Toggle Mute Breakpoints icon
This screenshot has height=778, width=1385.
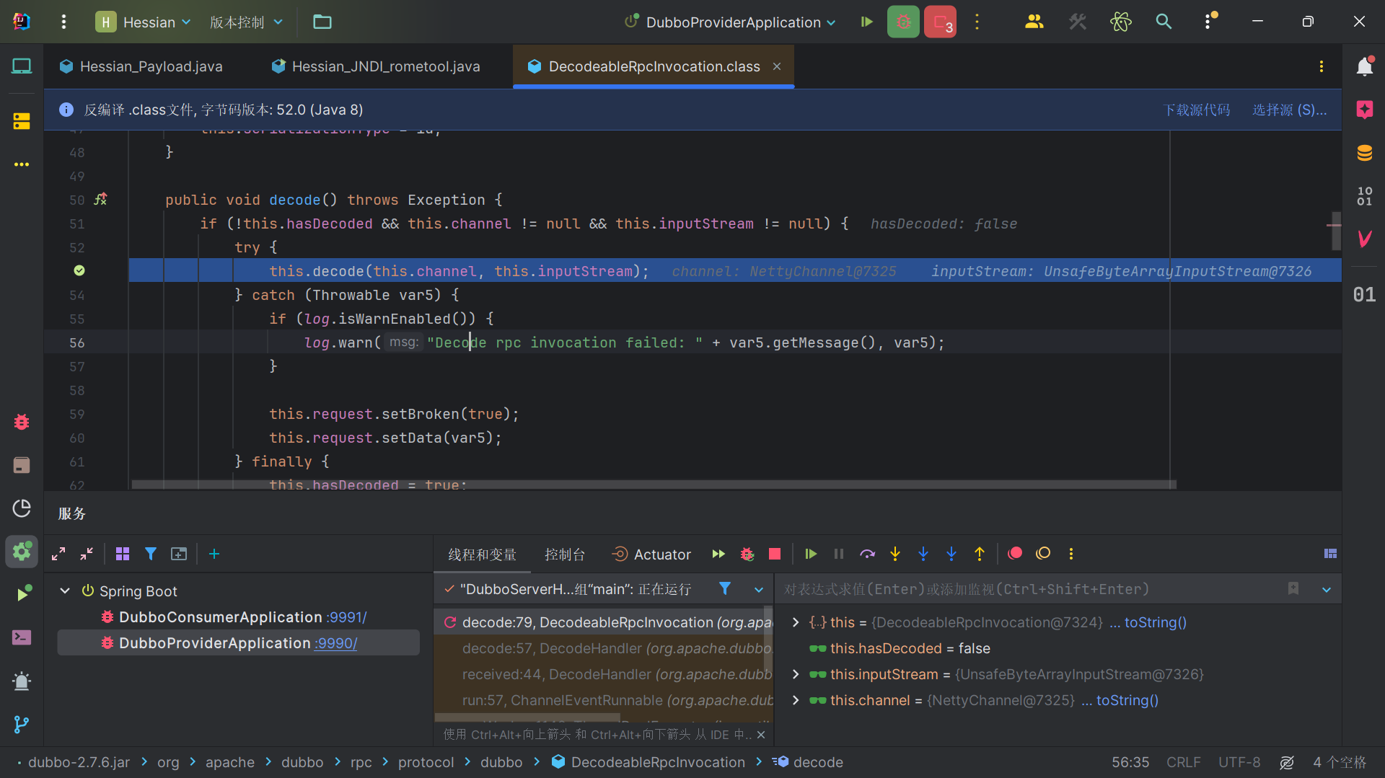click(1043, 554)
